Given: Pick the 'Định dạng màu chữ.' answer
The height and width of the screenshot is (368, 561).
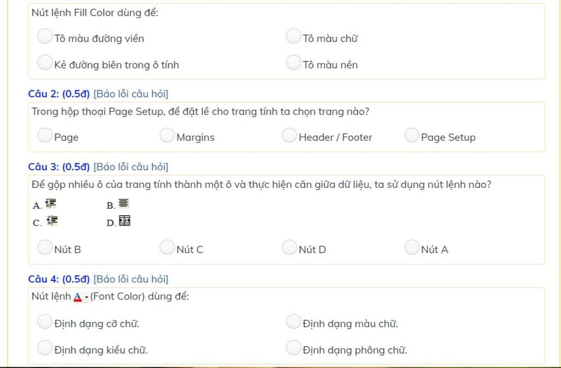Looking at the screenshot, I should tap(294, 322).
